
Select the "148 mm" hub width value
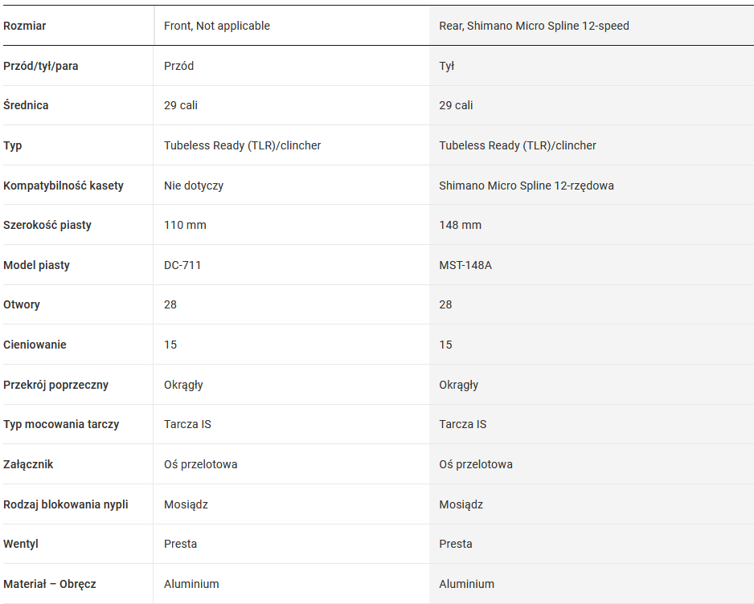pyautogui.click(x=461, y=225)
